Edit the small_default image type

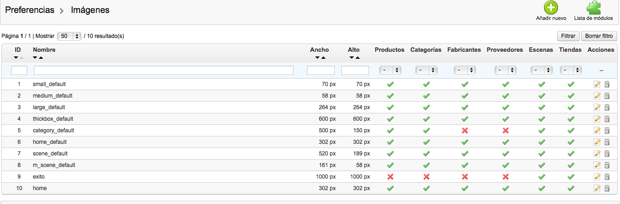pos(597,84)
